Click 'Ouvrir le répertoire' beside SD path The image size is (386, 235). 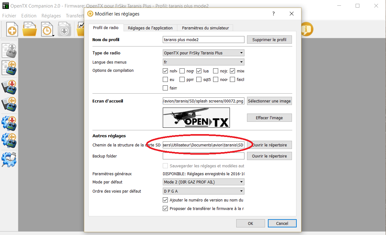tap(269, 145)
